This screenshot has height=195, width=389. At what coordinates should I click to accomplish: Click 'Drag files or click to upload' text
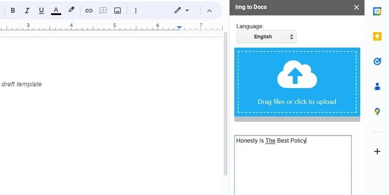[297, 102]
